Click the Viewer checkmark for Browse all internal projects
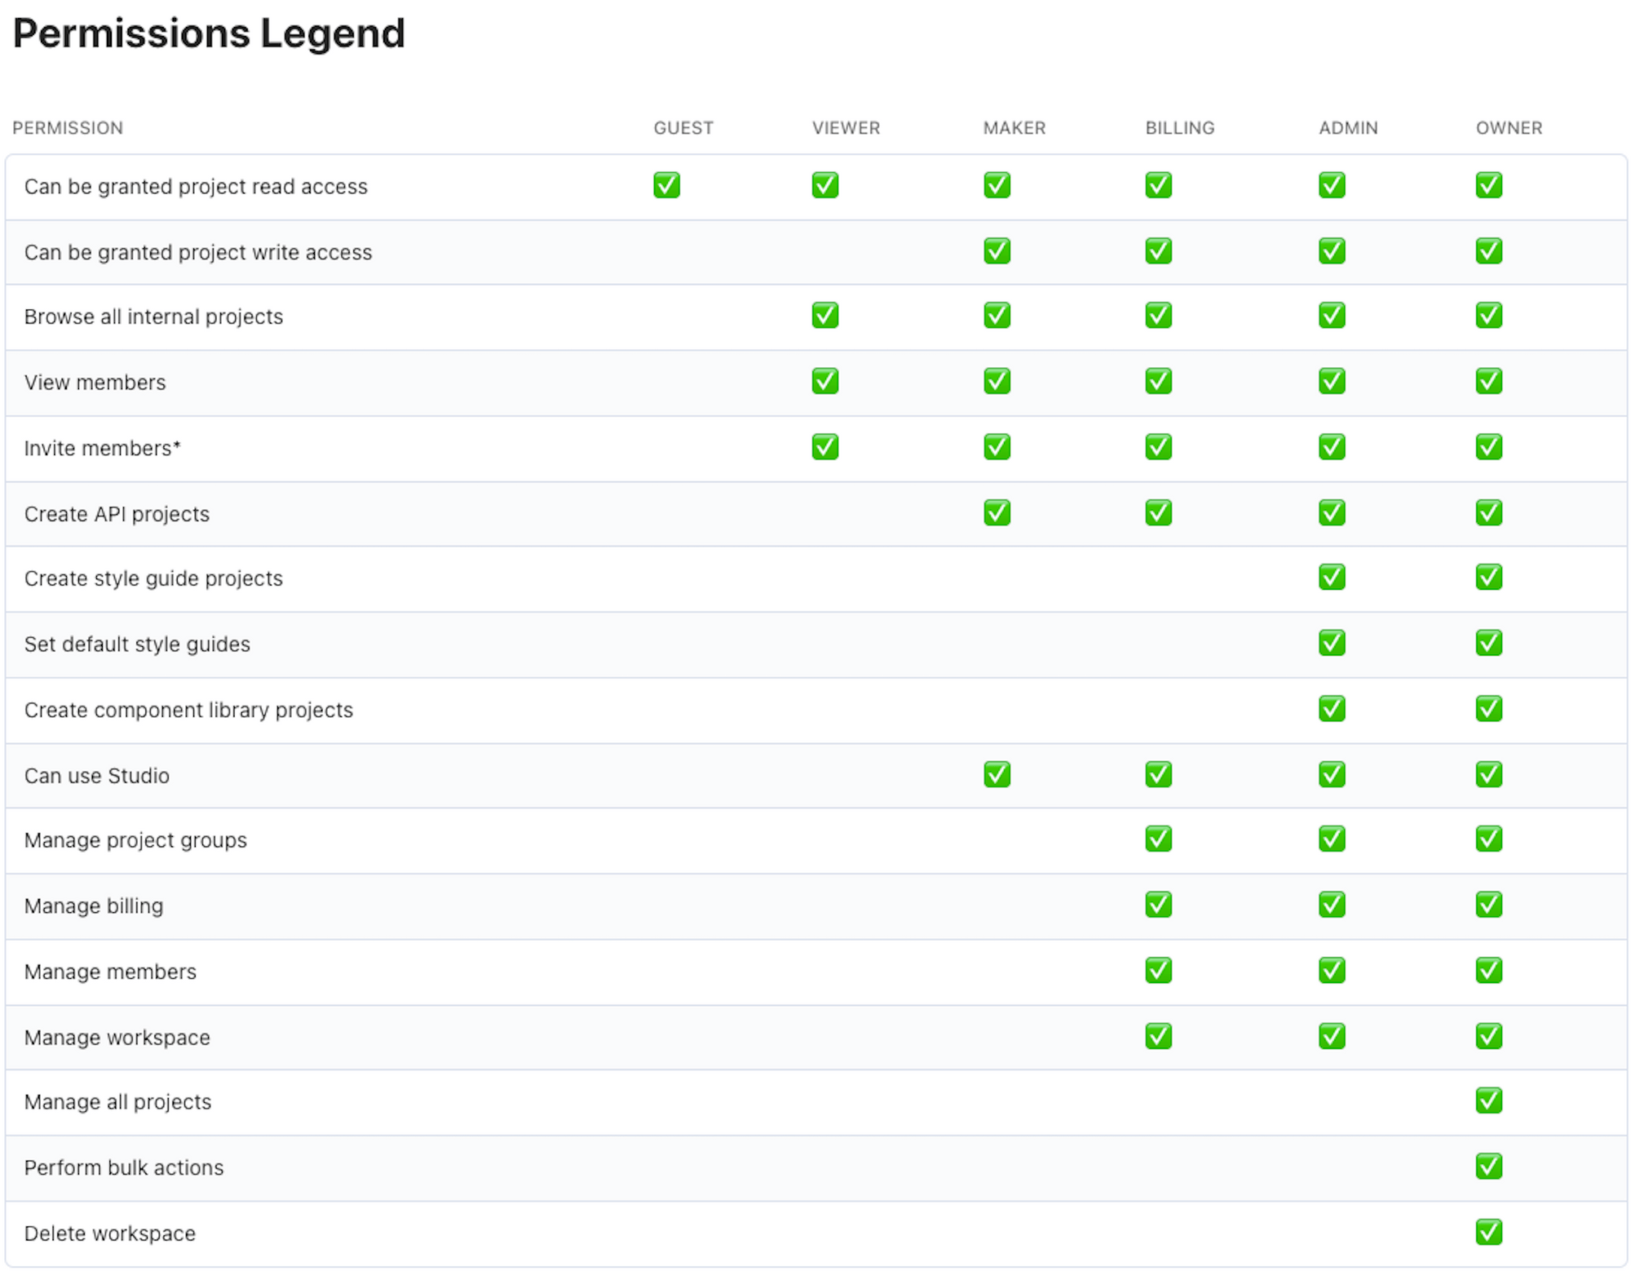The height and width of the screenshot is (1271, 1631). (824, 317)
